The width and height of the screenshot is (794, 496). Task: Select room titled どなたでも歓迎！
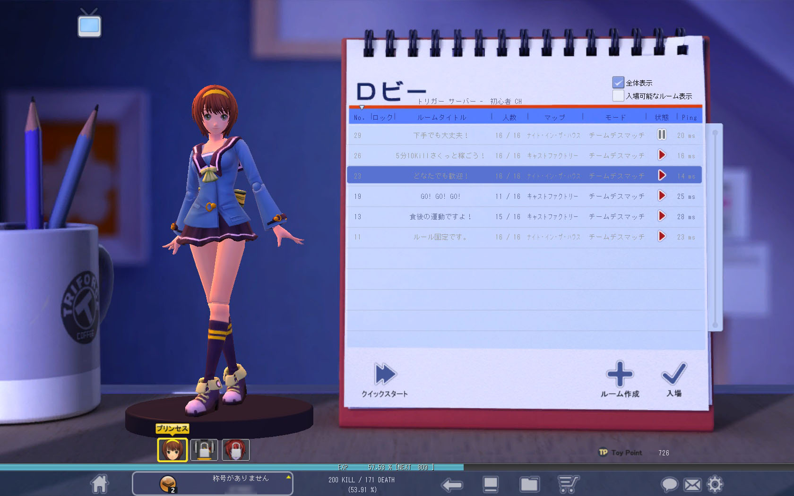[524, 175]
